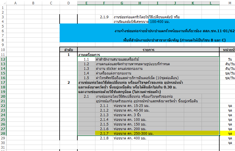This screenshot has height=151, width=235.
Task: Select row 20 header
Action: 3,96
